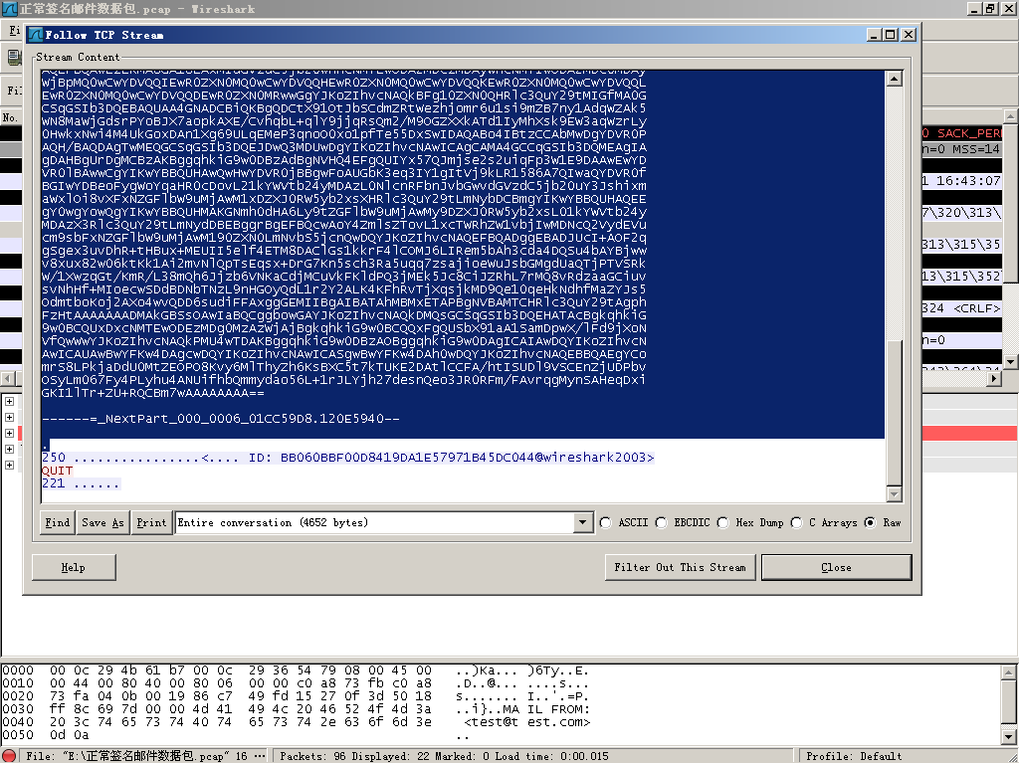1019x764 pixels.
Task: Click the stream content vertical scrollbar thumb
Action: point(895,413)
